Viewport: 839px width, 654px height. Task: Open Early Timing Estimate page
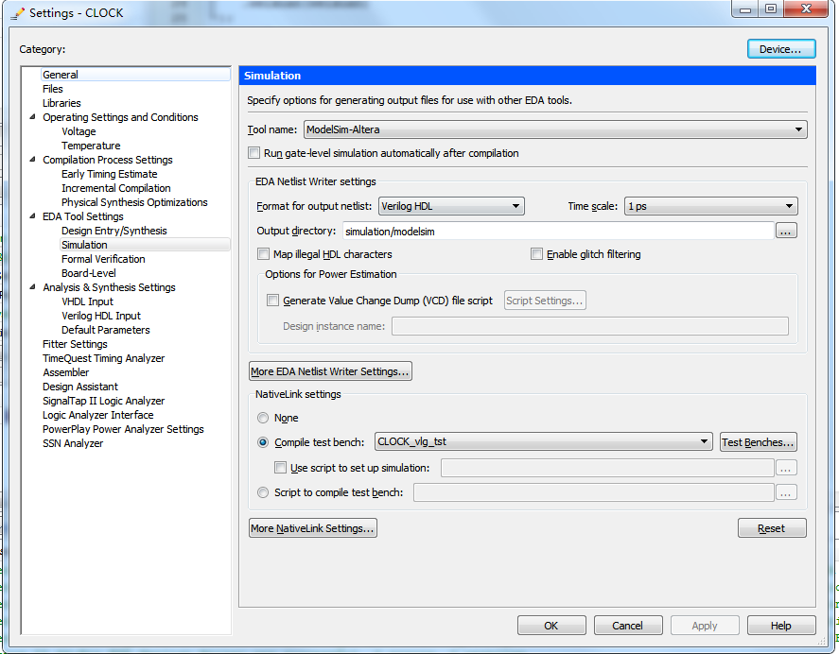109,174
